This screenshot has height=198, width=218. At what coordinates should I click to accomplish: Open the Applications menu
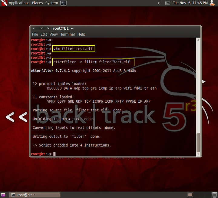click(19, 3)
